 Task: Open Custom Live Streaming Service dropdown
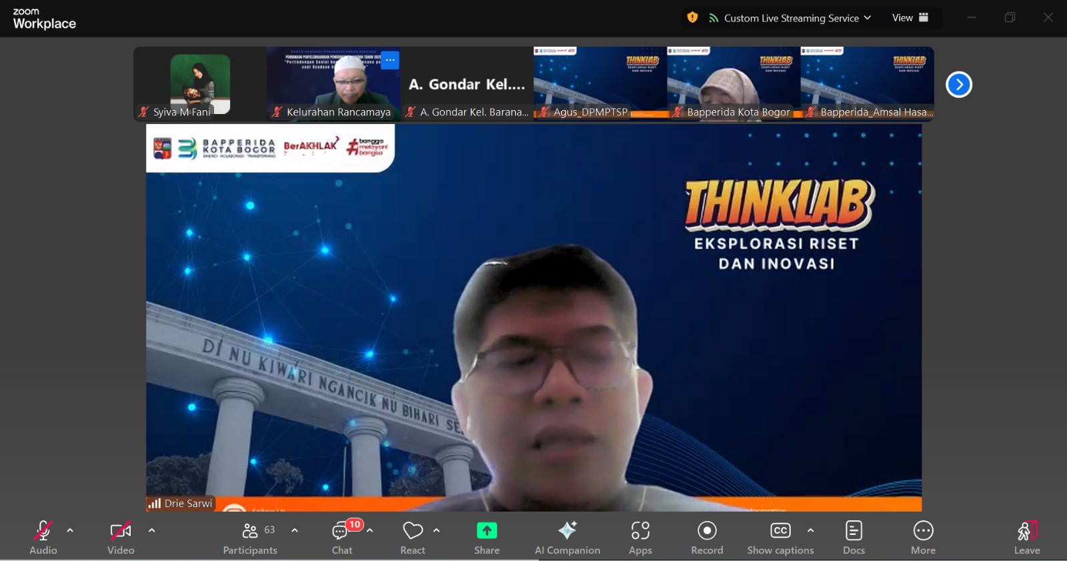[790, 18]
